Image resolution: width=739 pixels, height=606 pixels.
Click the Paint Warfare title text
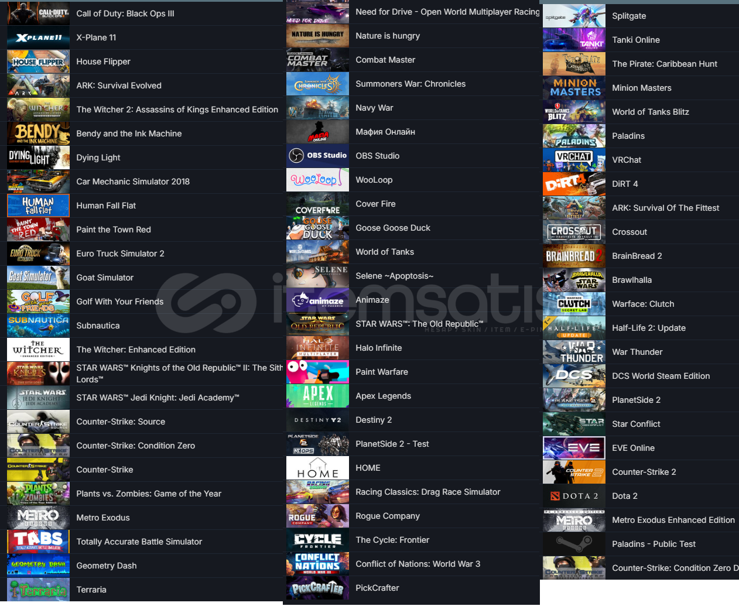click(382, 372)
